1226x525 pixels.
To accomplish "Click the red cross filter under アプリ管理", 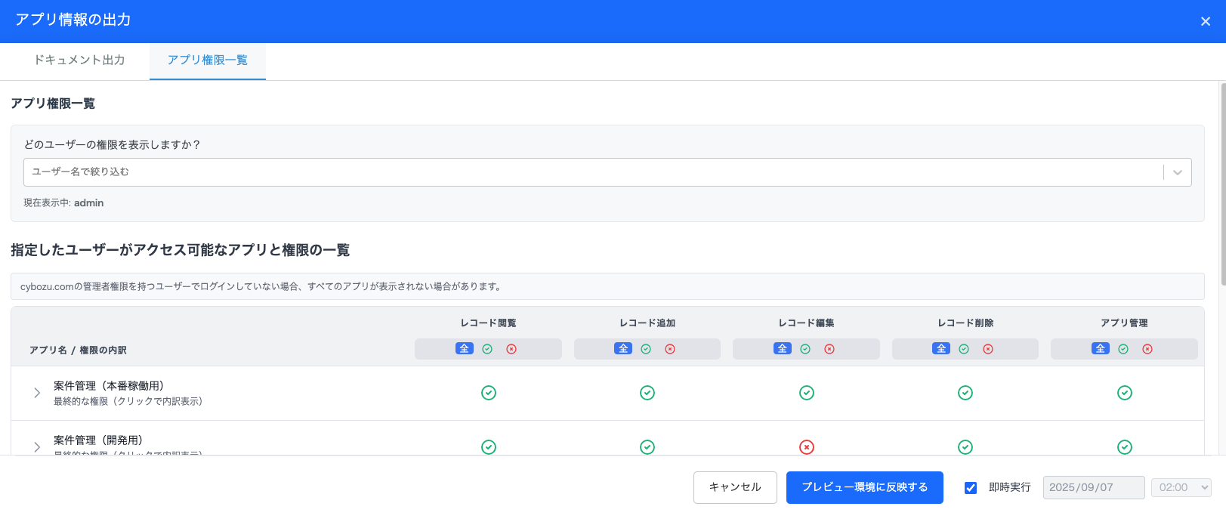I will click(x=1147, y=349).
